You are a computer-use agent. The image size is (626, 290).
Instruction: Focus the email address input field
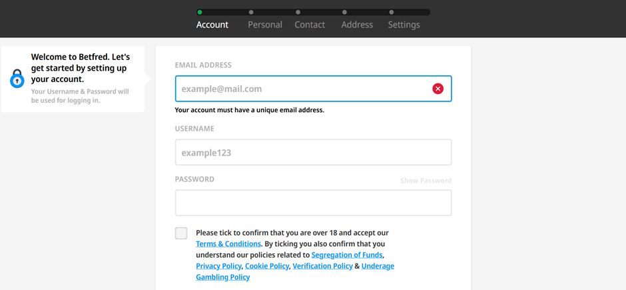[314, 89]
